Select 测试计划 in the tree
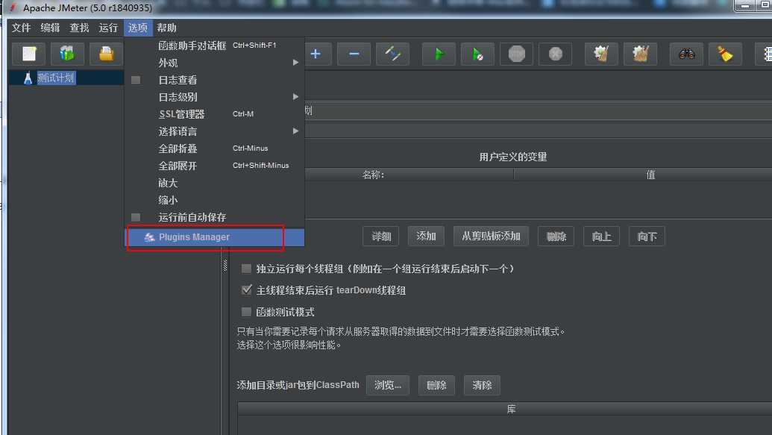The height and width of the screenshot is (435, 772). point(56,78)
